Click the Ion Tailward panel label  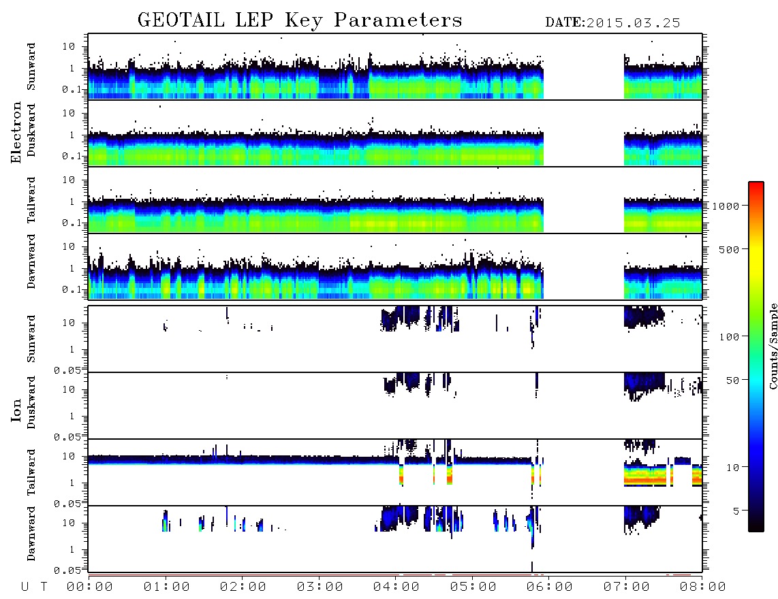[31, 472]
